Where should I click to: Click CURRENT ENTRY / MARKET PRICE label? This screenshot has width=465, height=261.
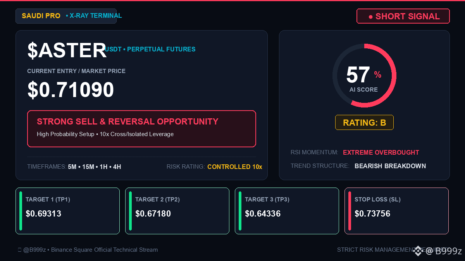(76, 71)
